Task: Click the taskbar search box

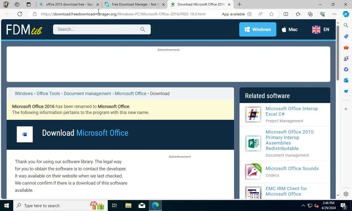Action: (x=60, y=206)
